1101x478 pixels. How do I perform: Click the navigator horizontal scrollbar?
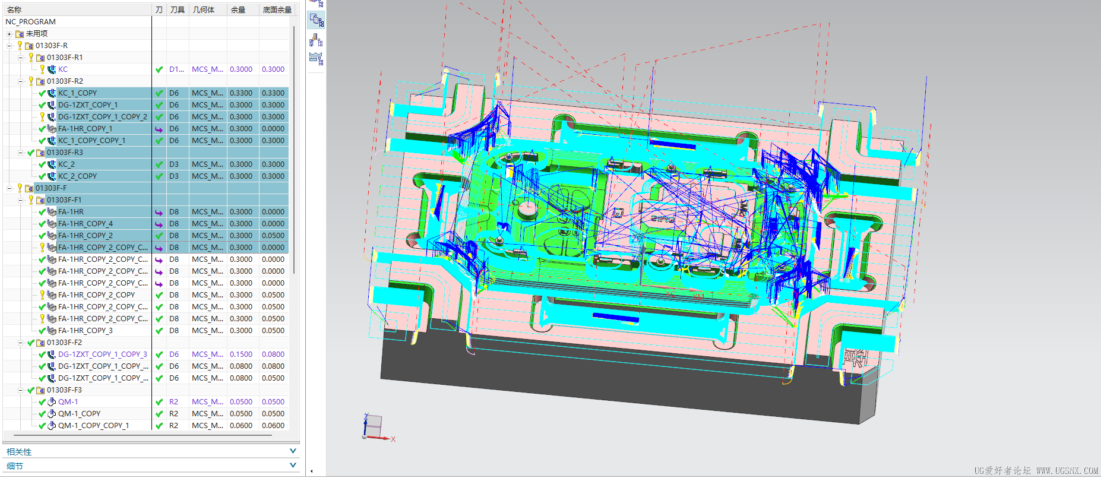(138, 435)
